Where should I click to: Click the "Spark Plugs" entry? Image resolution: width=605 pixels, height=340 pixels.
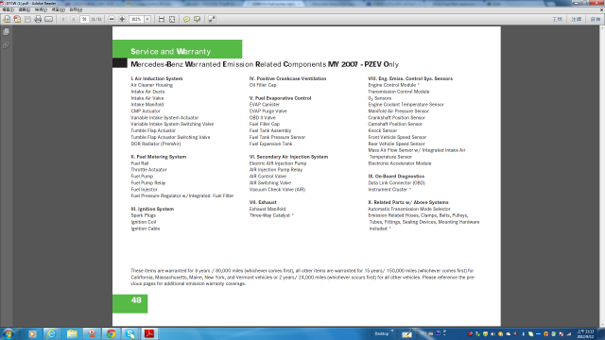(x=143, y=215)
